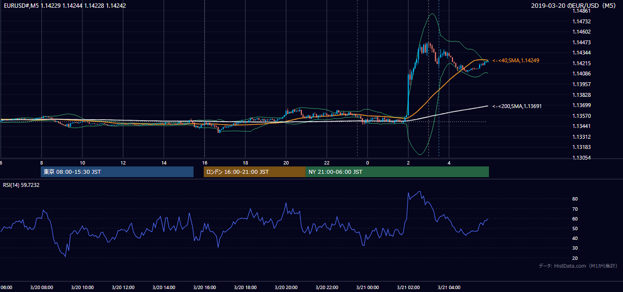Click the 3/21 04:00 bottom time label
This screenshot has width=623, height=292.
tap(449, 288)
